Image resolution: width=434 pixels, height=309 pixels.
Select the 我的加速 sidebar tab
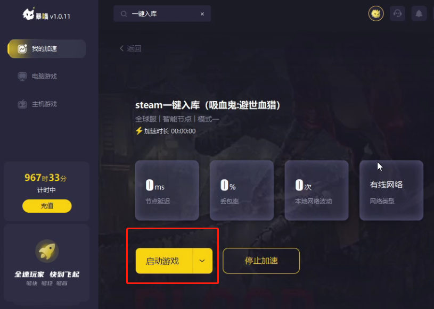click(46, 48)
